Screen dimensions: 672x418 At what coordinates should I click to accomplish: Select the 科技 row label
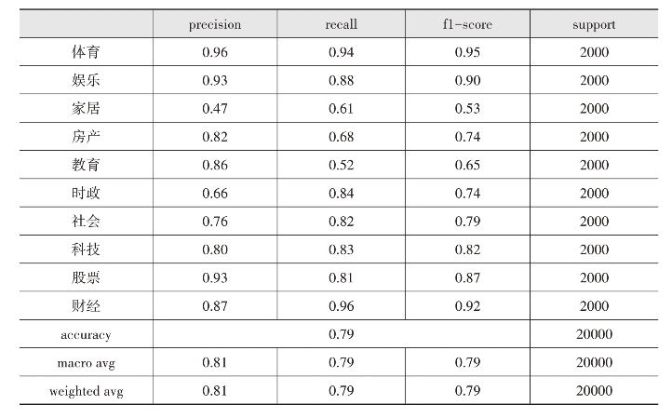86,249
